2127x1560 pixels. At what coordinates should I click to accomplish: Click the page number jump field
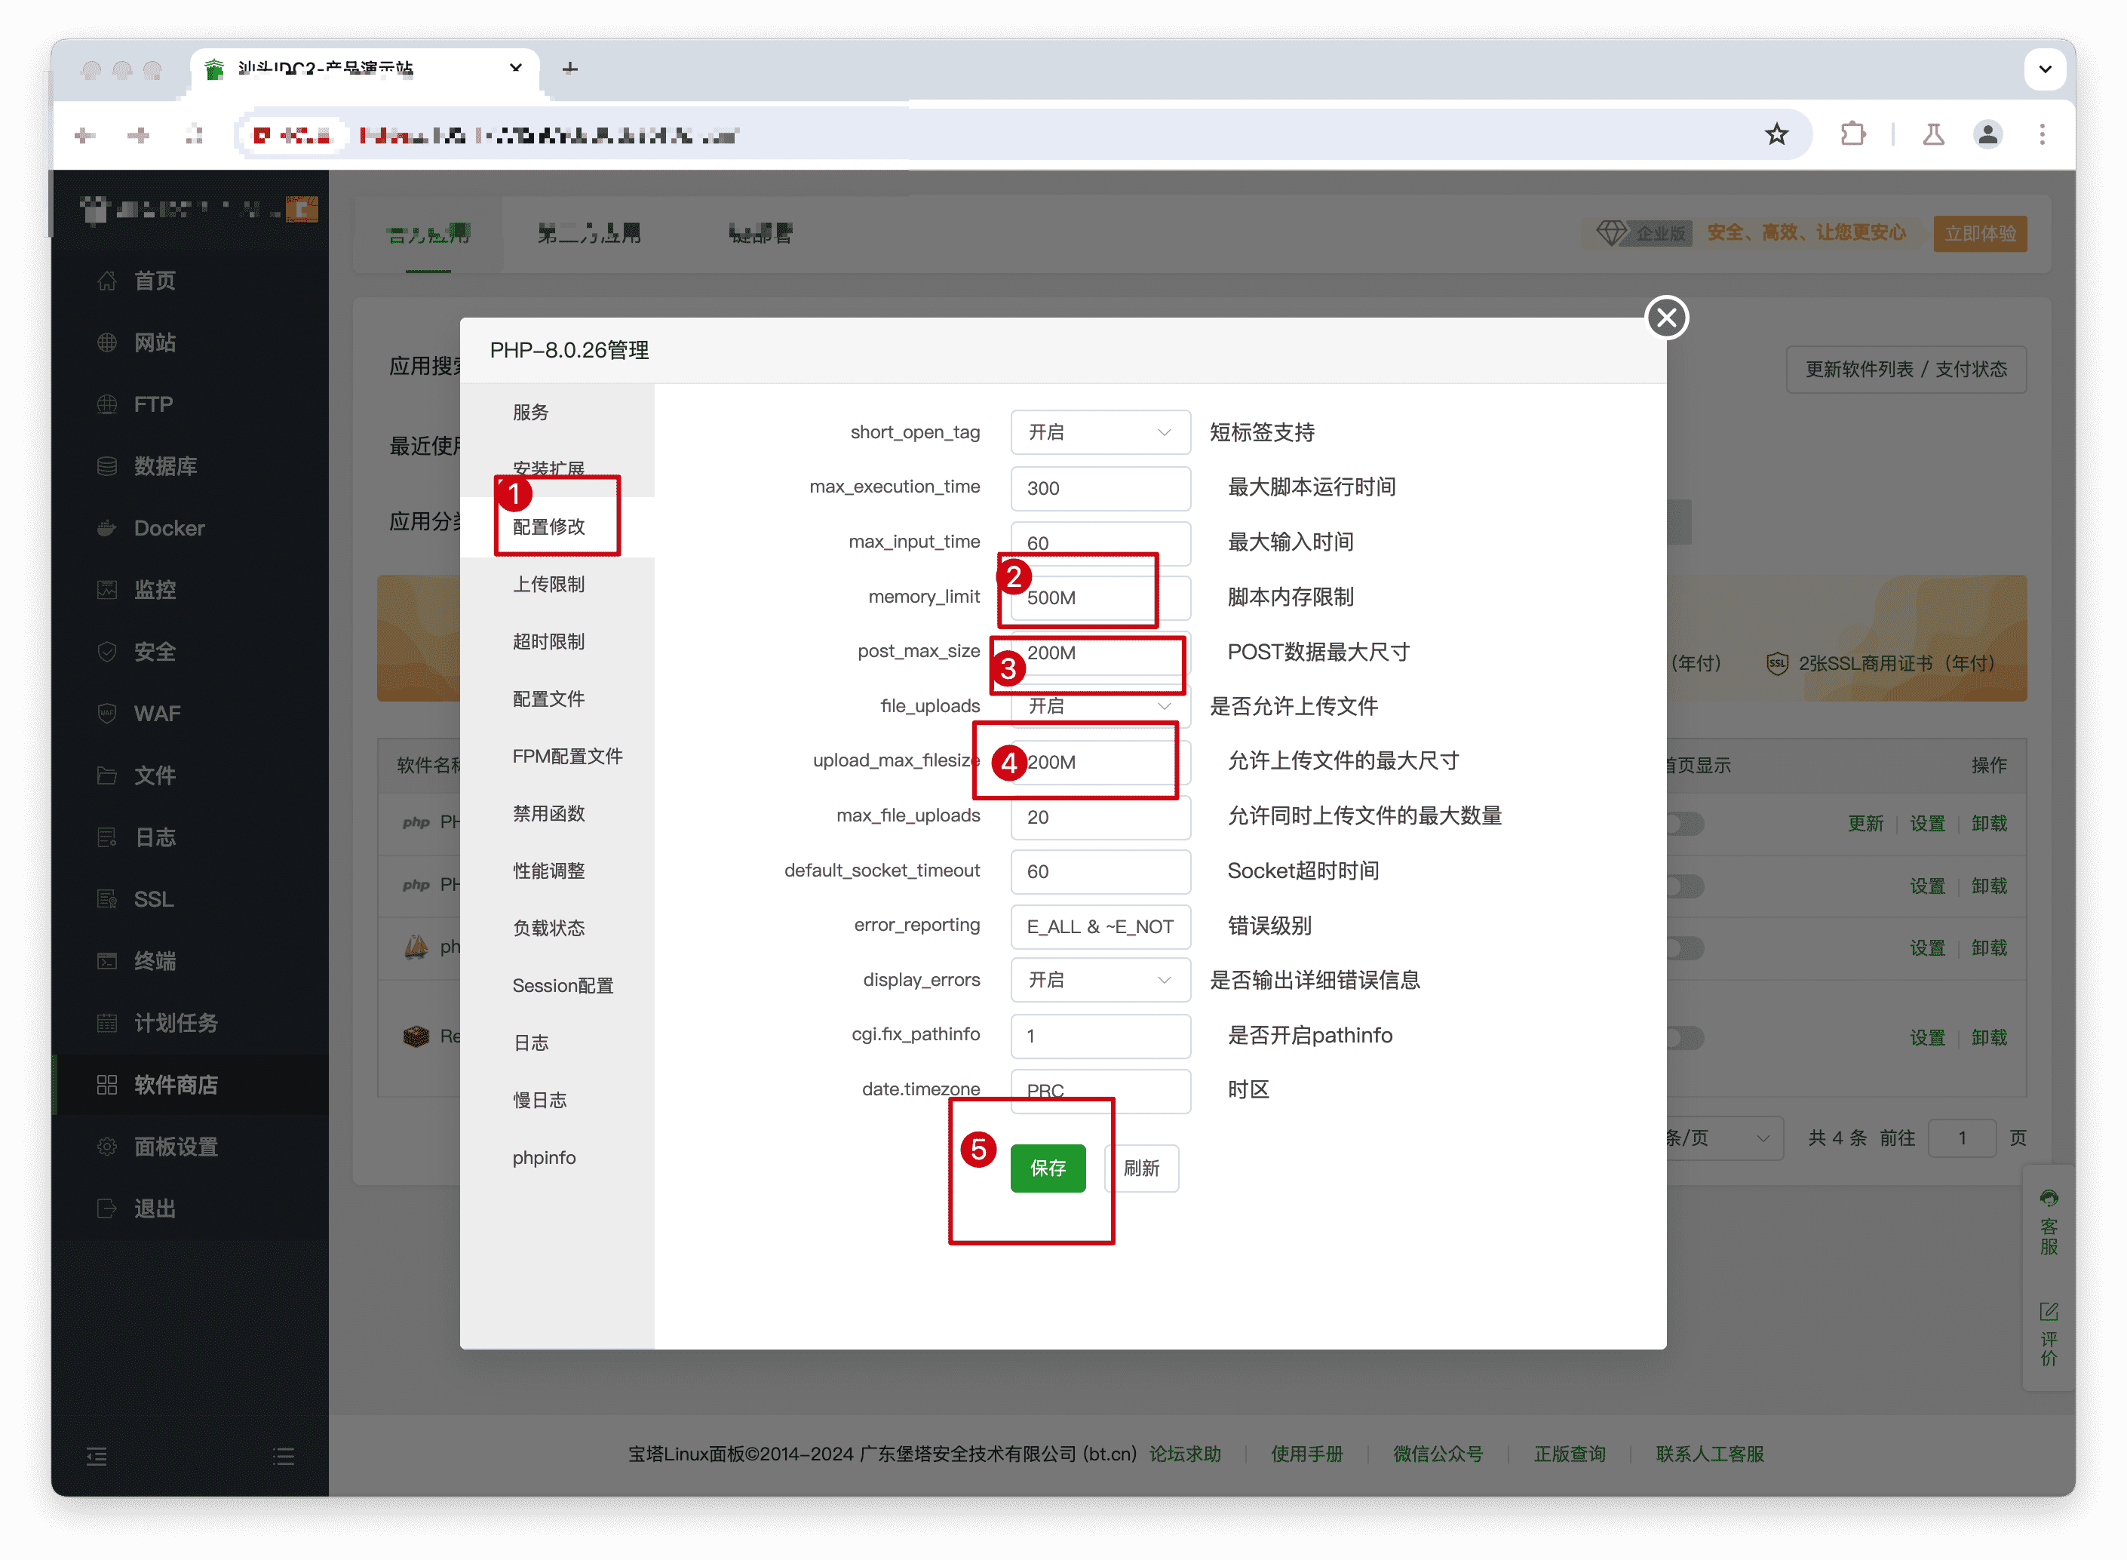[x=1962, y=1138]
